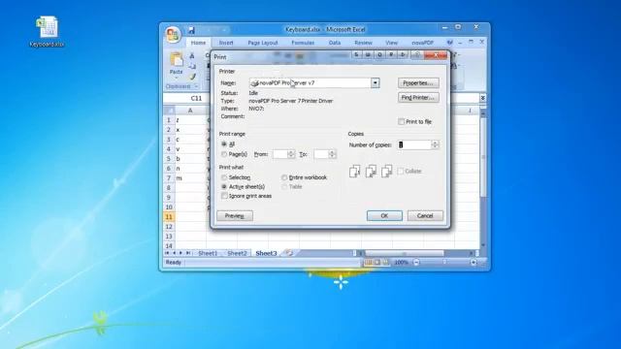Click the Select All corner cell
This screenshot has width=621, height=349.
169,111
